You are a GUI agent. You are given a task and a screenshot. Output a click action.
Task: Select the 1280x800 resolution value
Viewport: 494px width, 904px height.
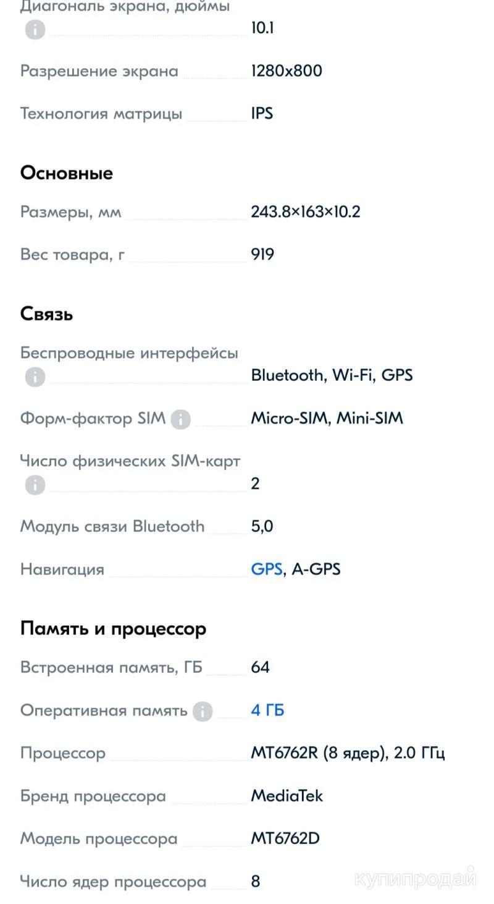[287, 70]
